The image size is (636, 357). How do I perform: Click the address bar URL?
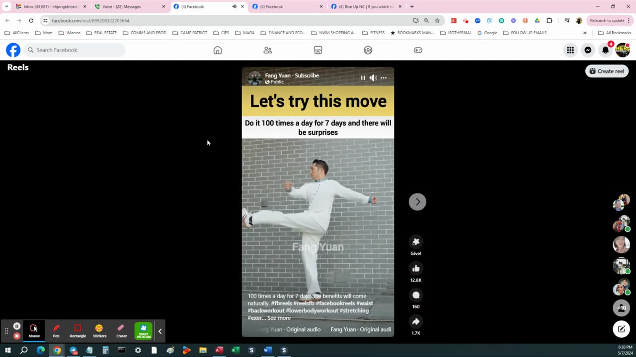pos(90,20)
